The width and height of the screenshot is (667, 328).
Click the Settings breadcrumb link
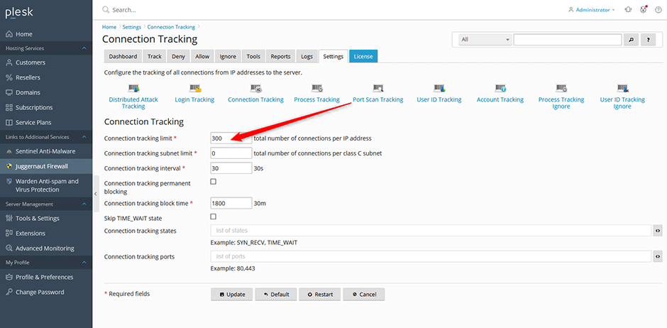coord(132,27)
